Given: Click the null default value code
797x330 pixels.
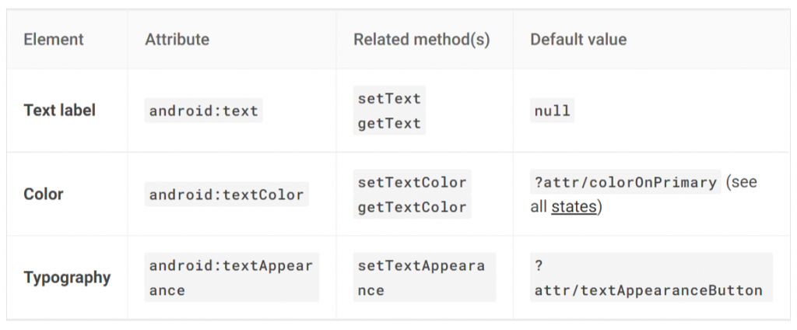Looking at the screenshot, I should (x=553, y=111).
